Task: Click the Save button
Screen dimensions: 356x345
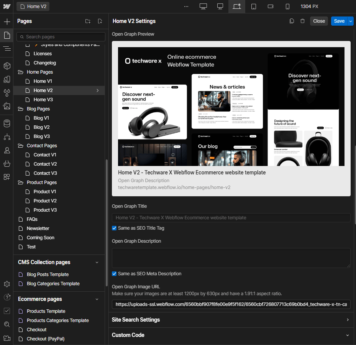Action: pyautogui.click(x=339, y=21)
